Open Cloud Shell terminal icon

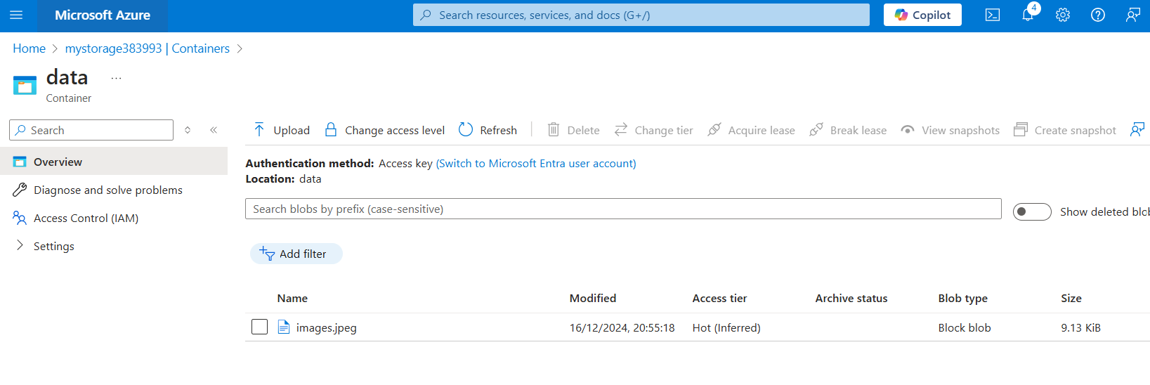coord(992,15)
